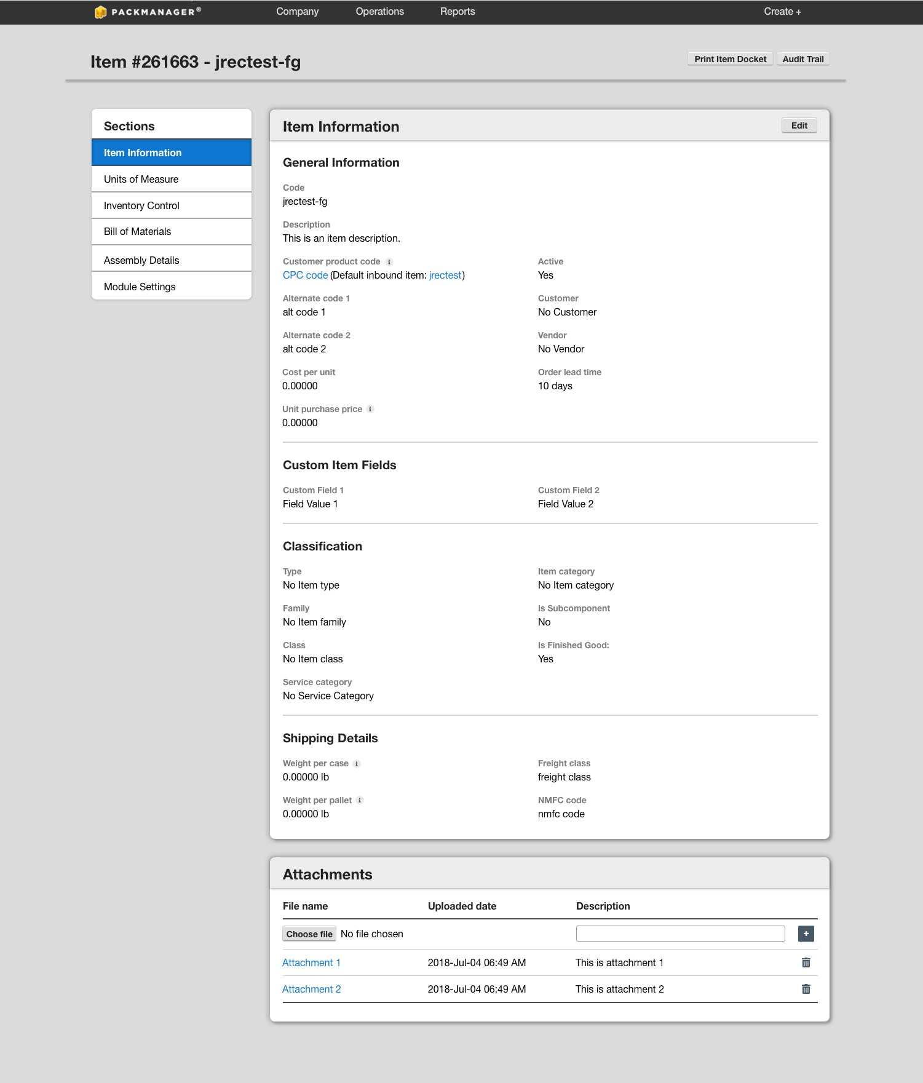Click the '10 days' order lead time
923x1083 pixels.
[x=555, y=386]
